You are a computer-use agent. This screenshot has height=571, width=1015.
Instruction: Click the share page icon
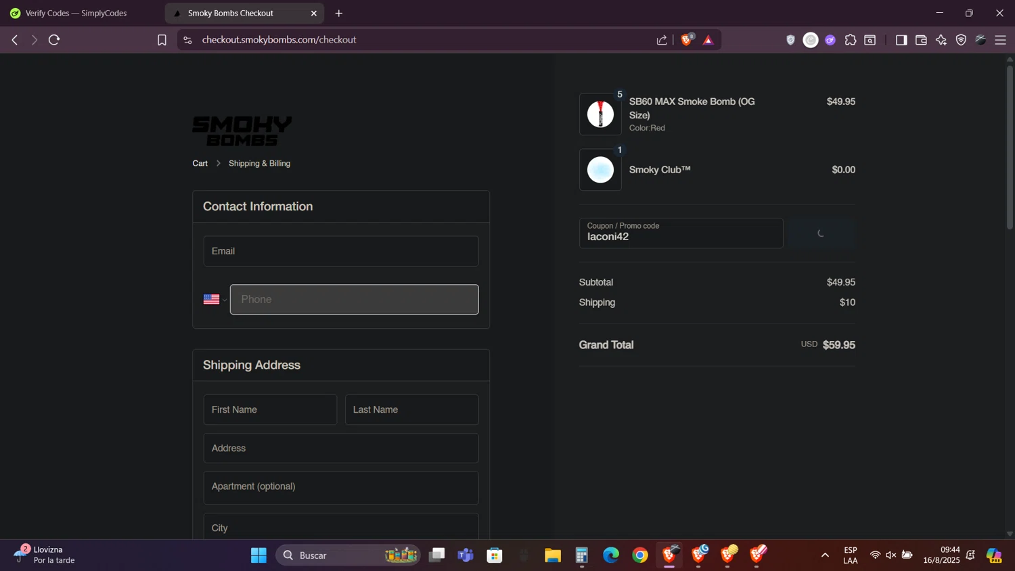[x=662, y=40]
